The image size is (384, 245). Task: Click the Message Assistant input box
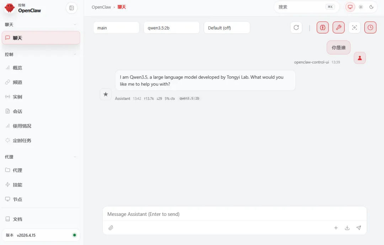(235, 214)
